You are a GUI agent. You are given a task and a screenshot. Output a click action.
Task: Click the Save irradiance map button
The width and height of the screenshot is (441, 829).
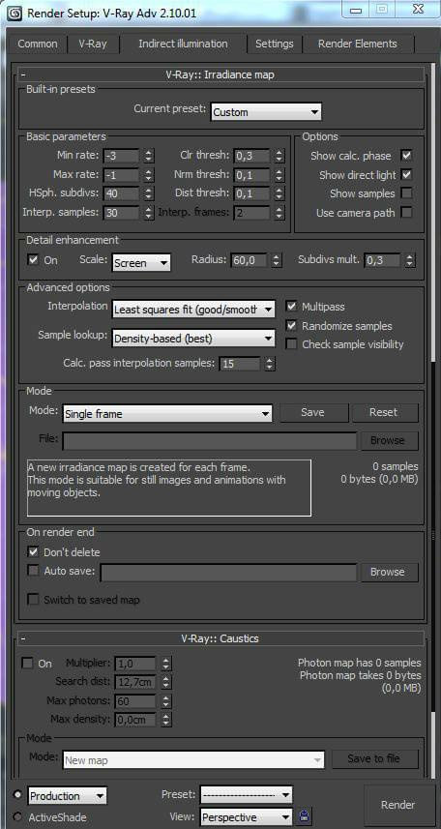coord(313,412)
